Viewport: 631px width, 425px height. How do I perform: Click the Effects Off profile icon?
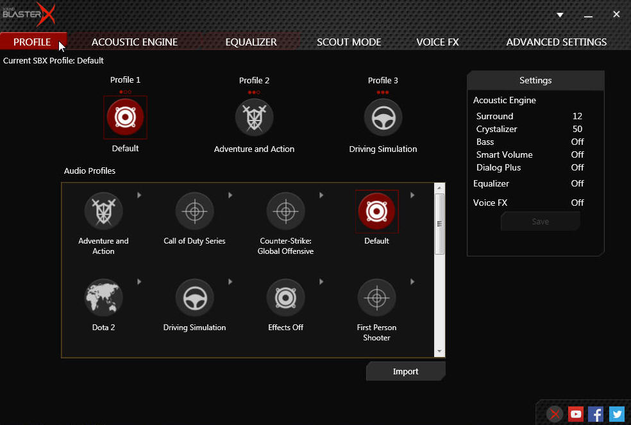point(286,297)
